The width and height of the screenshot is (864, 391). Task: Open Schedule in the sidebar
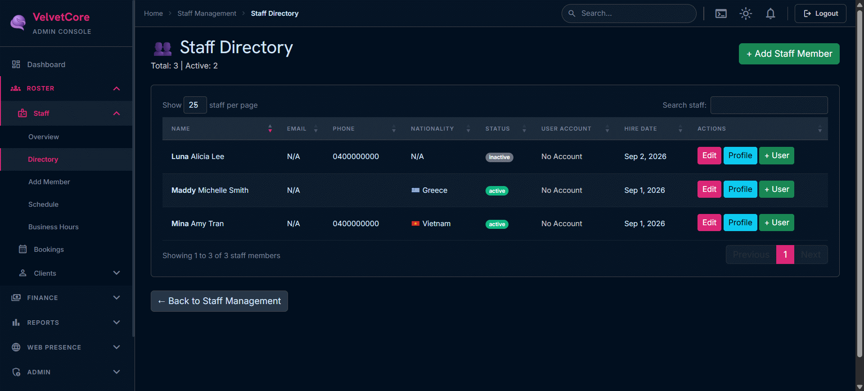coord(43,205)
